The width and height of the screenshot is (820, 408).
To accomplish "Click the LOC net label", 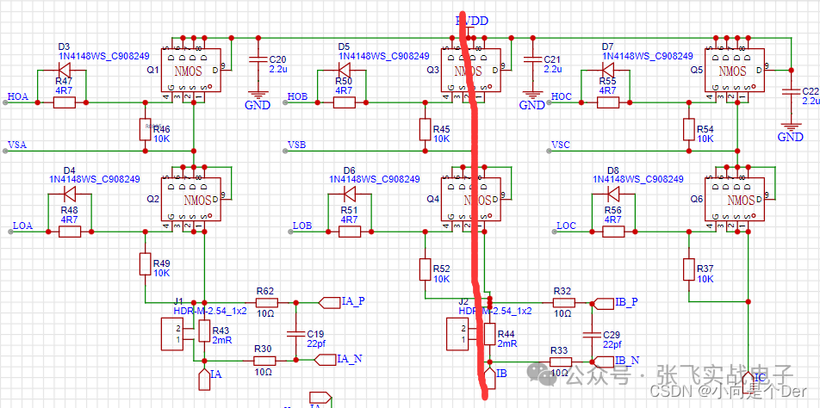I will tap(565, 226).
